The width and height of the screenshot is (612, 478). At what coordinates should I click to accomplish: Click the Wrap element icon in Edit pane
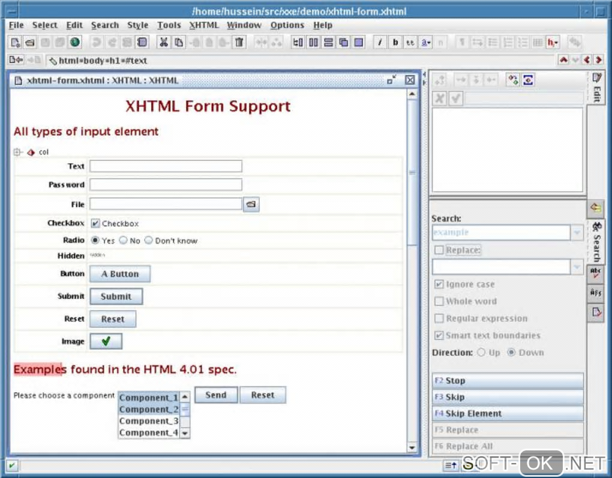coord(528,80)
